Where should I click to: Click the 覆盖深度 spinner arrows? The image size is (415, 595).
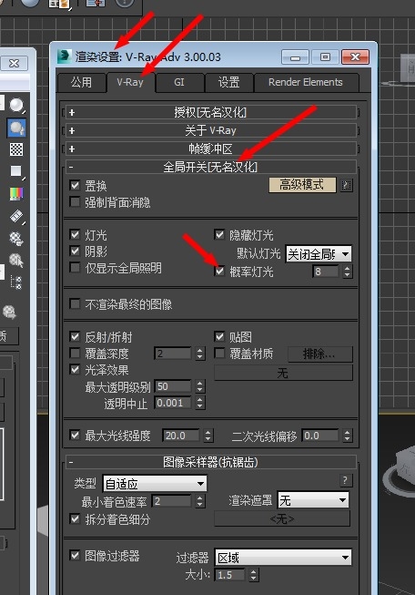pyautogui.click(x=200, y=354)
